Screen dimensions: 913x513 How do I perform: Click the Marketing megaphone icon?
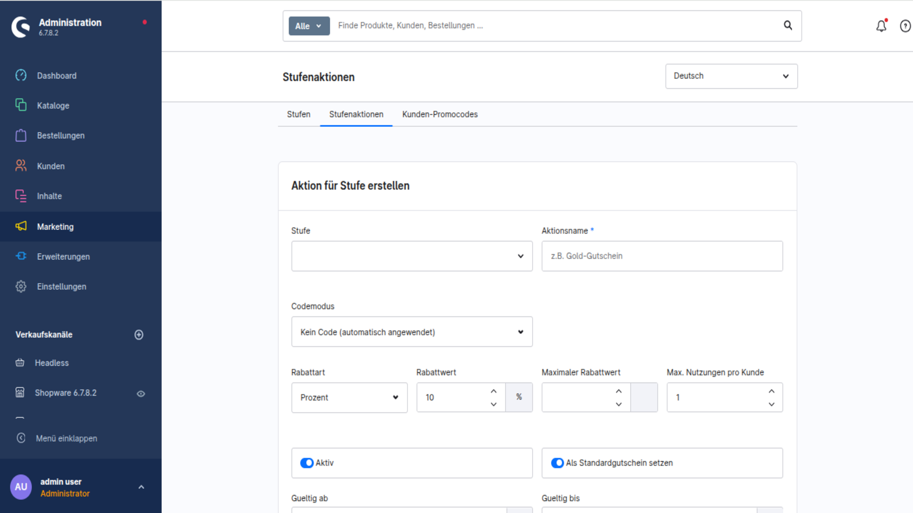pos(21,226)
